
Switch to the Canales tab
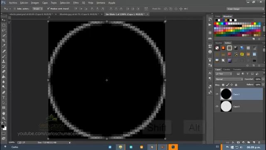pos(227,70)
